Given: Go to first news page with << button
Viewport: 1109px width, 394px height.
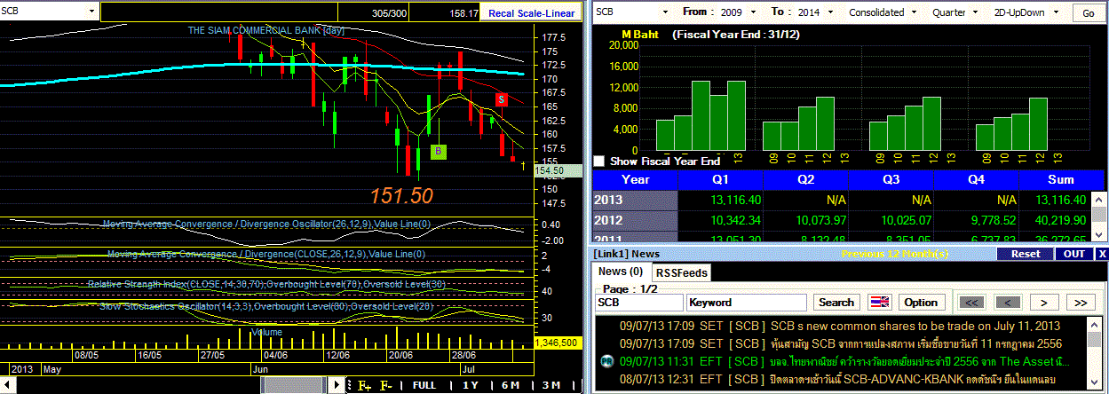Looking at the screenshot, I should coord(971,303).
